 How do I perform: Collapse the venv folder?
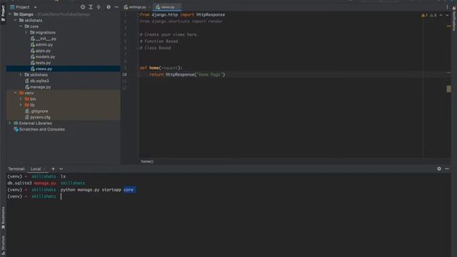(x=16, y=93)
